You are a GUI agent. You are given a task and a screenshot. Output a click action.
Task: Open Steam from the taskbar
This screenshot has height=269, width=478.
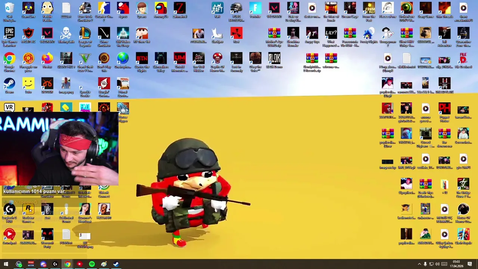pos(116,264)
